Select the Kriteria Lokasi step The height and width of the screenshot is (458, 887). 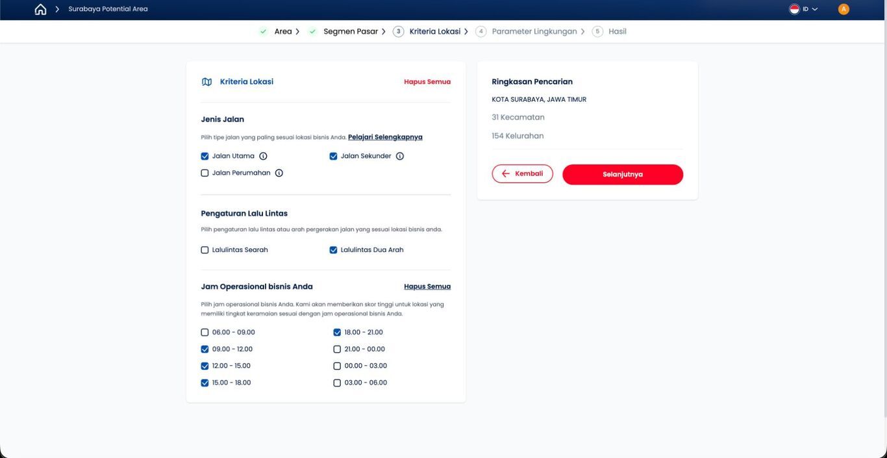point(435,31)
